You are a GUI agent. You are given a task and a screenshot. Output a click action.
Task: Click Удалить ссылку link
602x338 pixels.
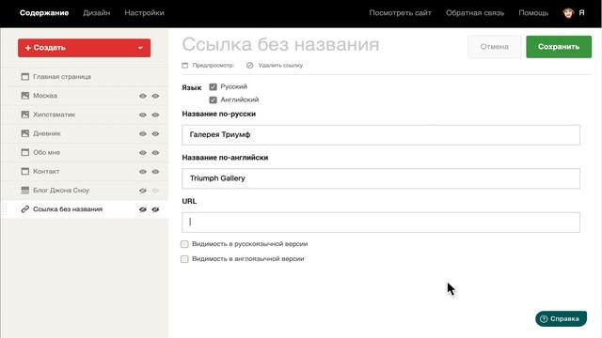(280, 65)
